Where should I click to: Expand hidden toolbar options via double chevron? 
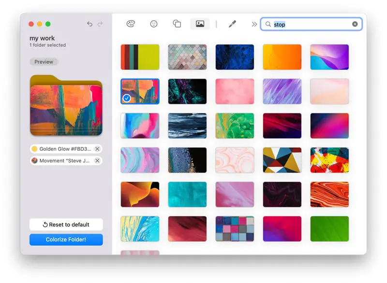coord(254,23)
